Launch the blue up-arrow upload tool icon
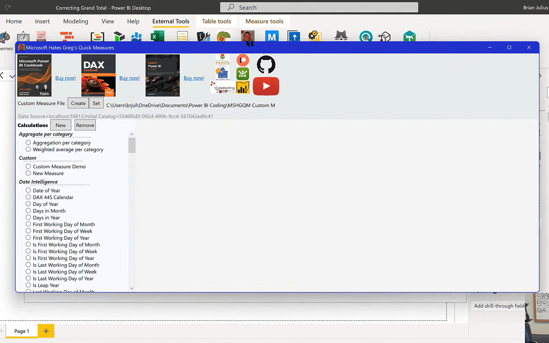 pyautogui.click(x=294, y=36)
